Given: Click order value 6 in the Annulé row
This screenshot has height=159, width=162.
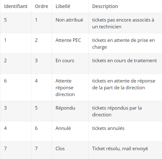Looking at the screenshot, I should pyautogui.click(x=36, y=128).
